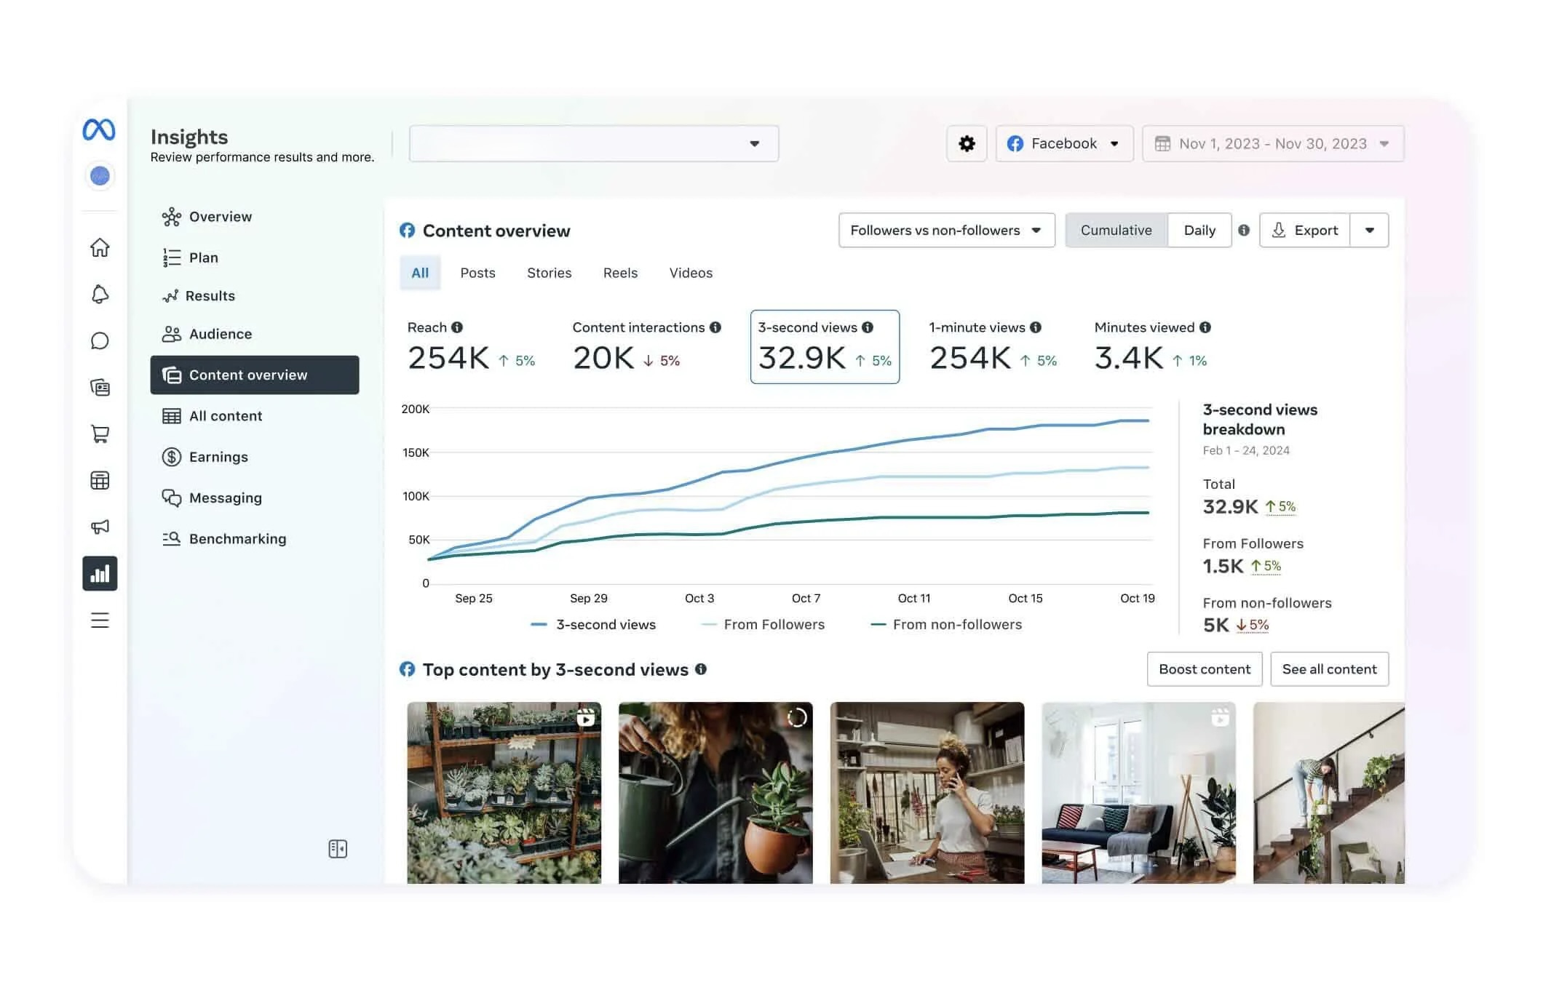Open the succulent shelf reel thumbnail
1543x982 pixels.
[x=504, y=793]
